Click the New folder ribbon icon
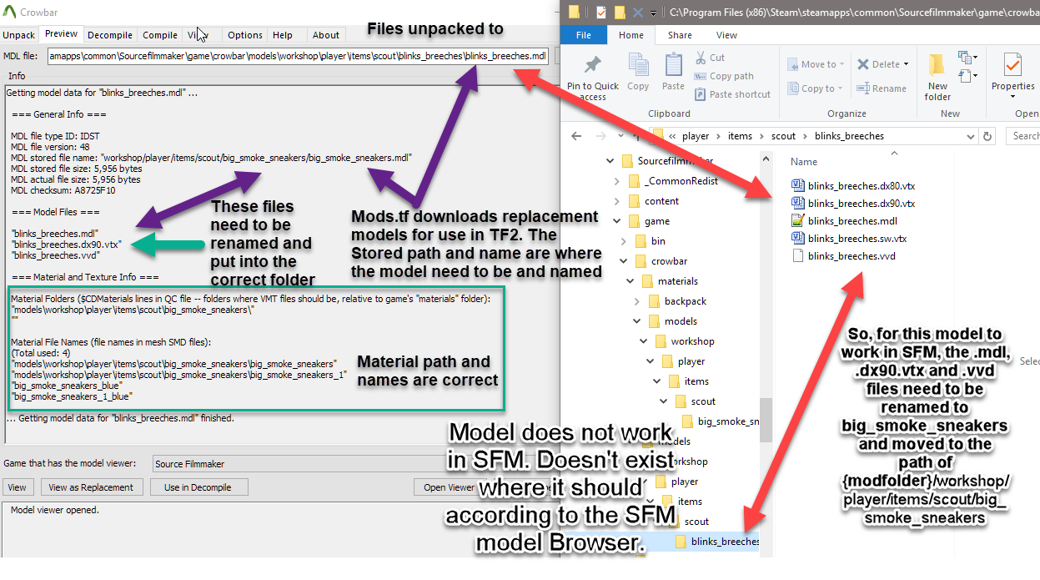The height and width of the screenshot is (580, 1040). (937, 65)
